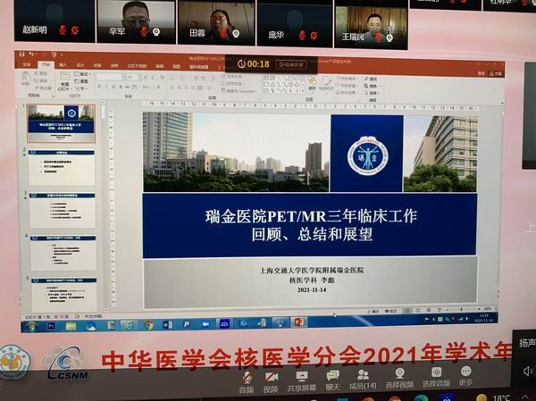
Task: Select 赵新明's participant video tile
Action: pos(54,21)
